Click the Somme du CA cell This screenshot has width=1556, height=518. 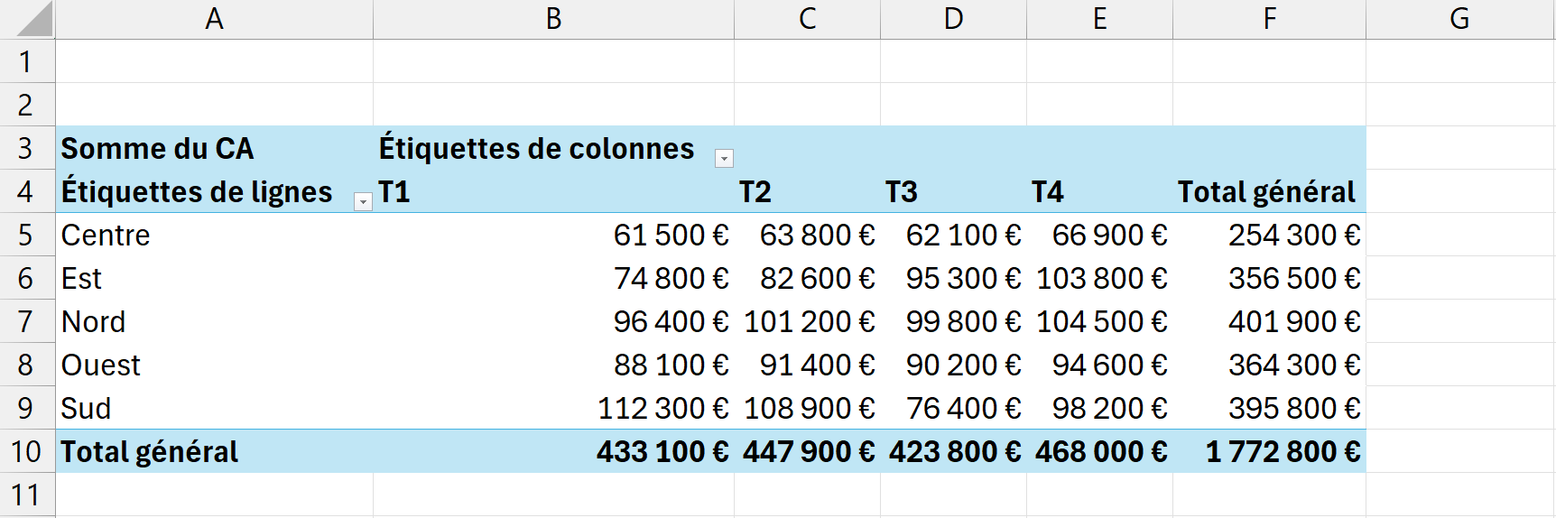click(215, 148)
